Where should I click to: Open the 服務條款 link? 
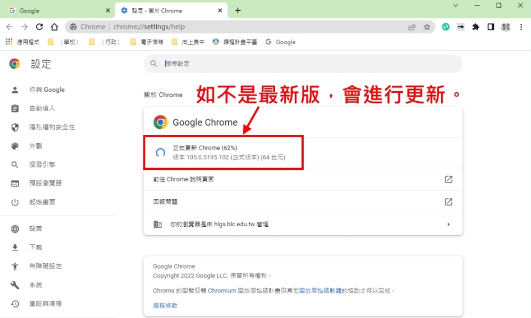165,305
